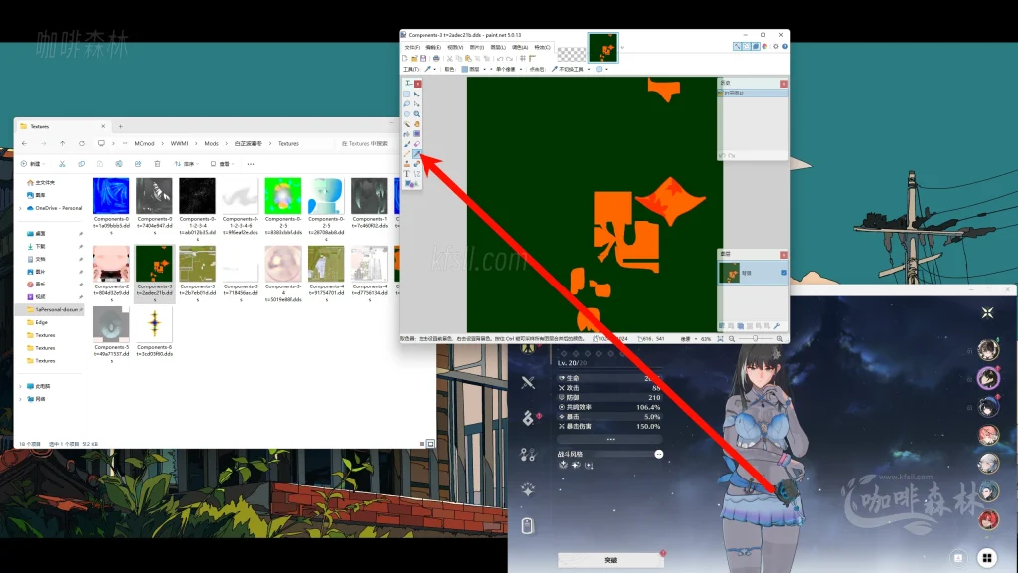Click the Explorer refresh icon

[82, 143]
